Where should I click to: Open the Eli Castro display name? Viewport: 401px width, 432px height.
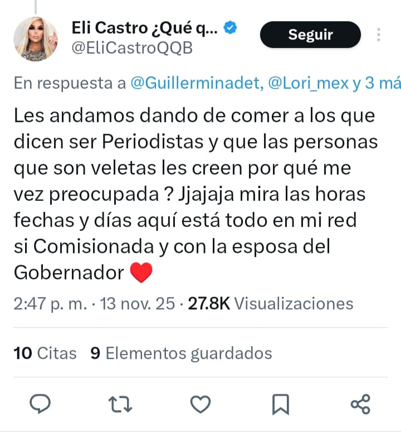coord(144,28)
